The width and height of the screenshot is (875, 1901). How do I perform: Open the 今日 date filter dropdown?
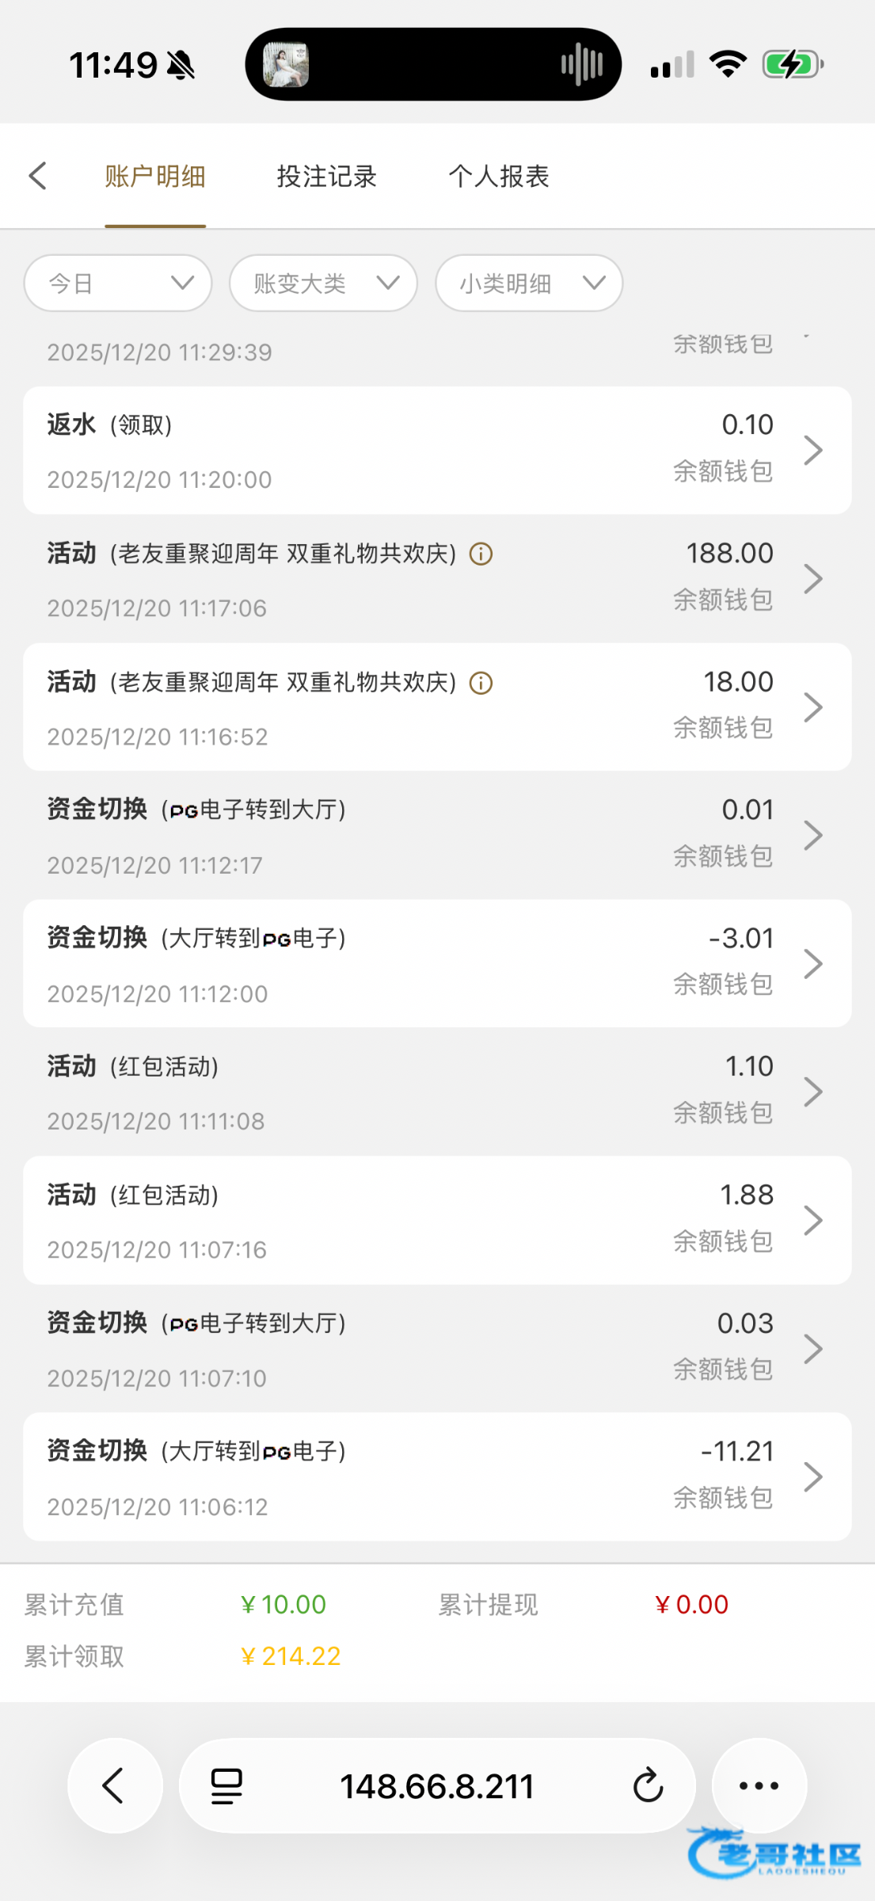(x=118, y=283)
